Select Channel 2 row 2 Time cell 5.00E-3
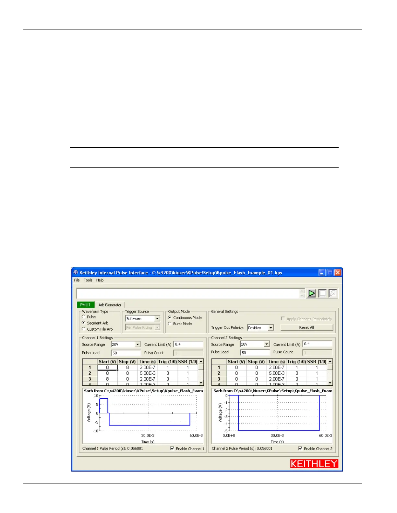This screenshot has width=397, height=513. 277,373
